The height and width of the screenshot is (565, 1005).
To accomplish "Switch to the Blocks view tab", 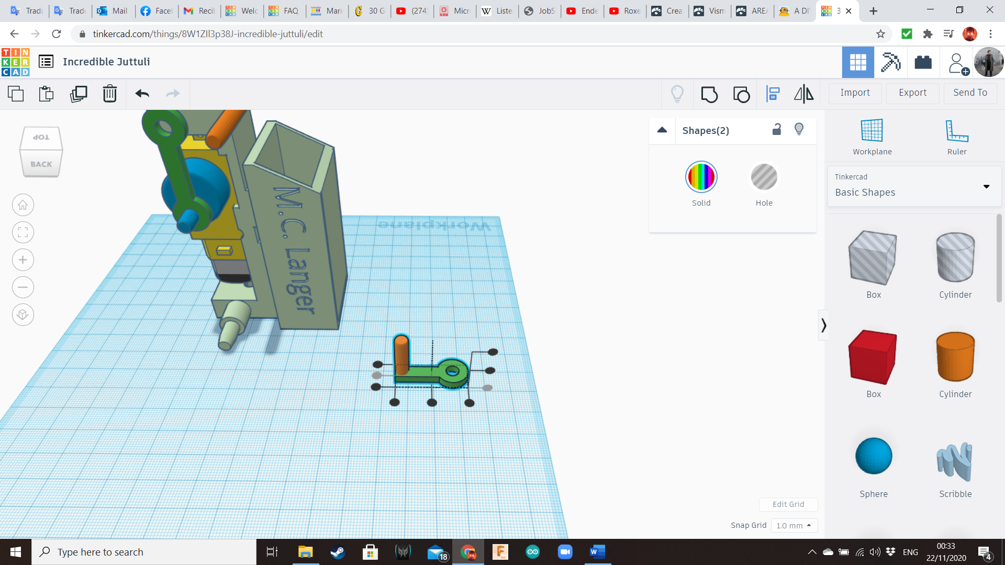I will tap(890, 62).
